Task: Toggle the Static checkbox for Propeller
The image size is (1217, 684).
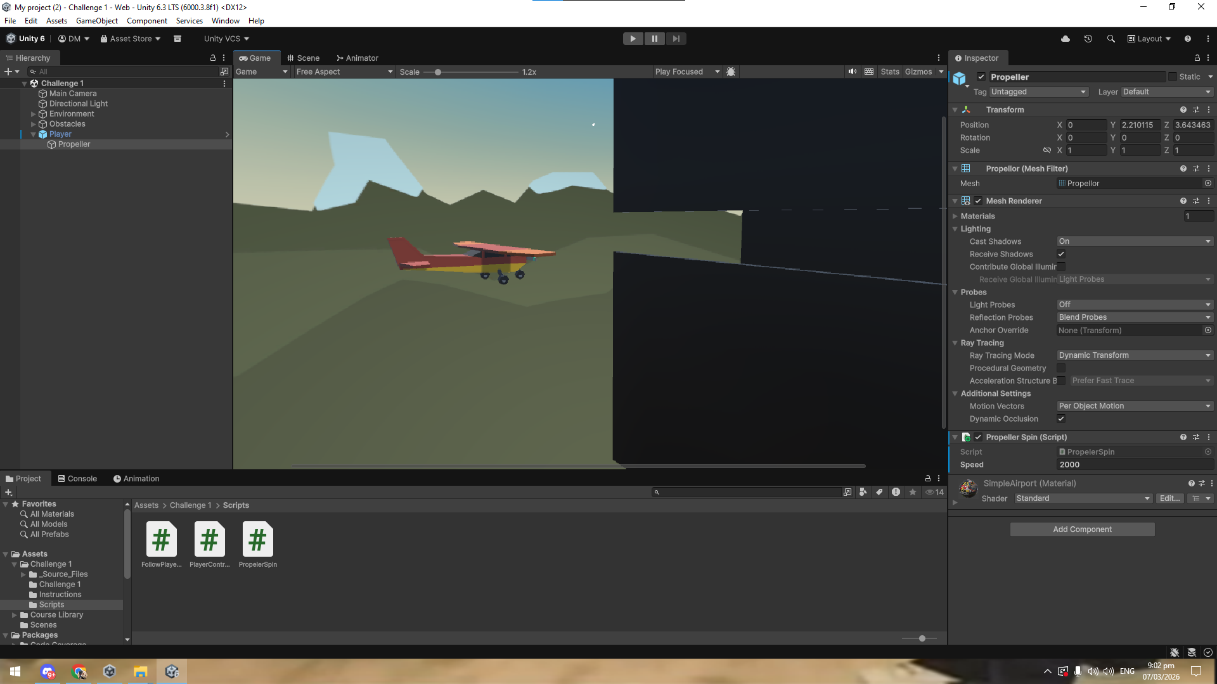Action: tap(1173, 77)
